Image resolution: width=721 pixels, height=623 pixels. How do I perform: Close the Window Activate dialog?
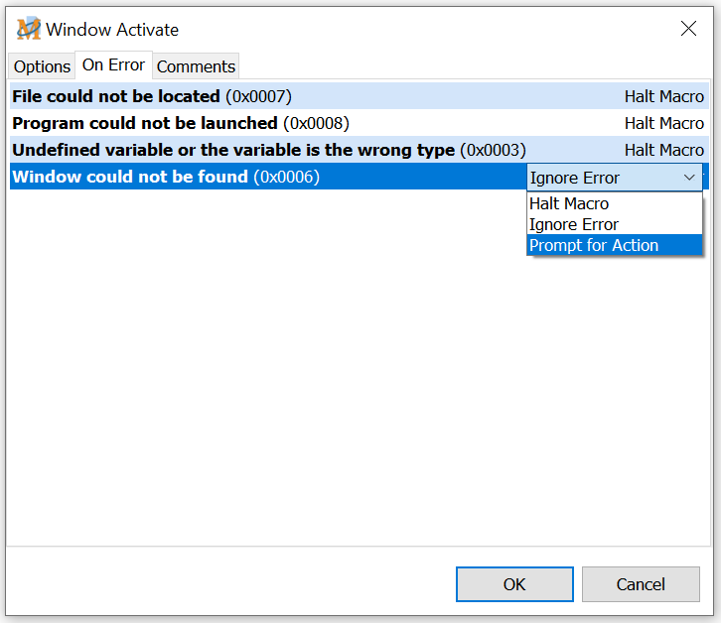click(688, 29)
